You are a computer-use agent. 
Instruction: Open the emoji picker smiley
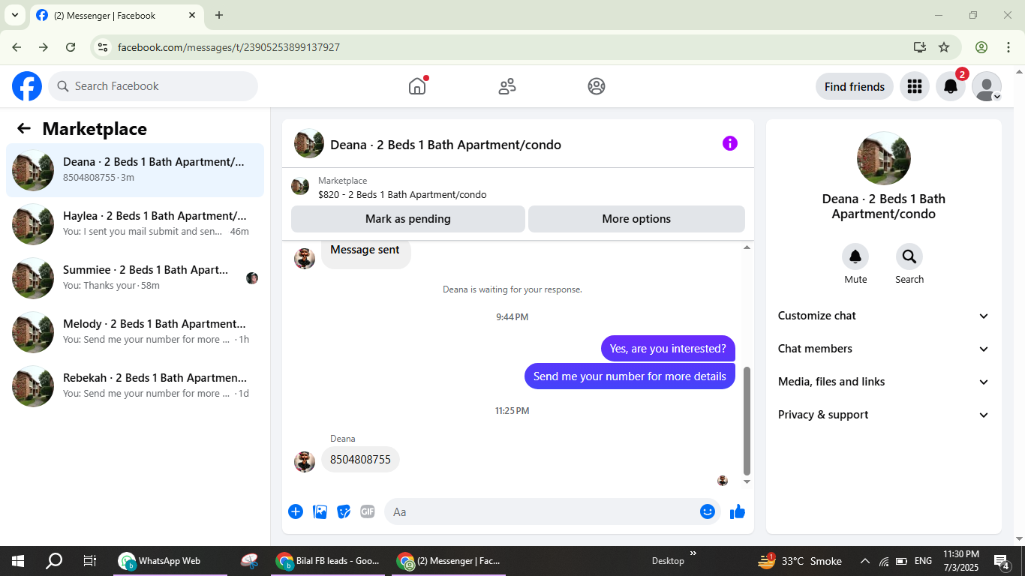point(708,511)
